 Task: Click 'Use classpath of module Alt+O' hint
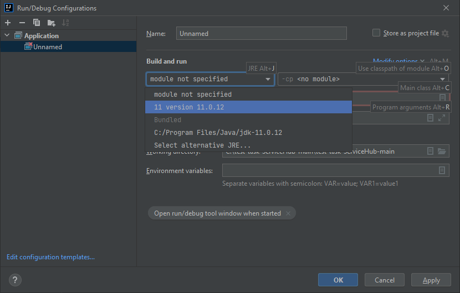[x=403, y=68]
